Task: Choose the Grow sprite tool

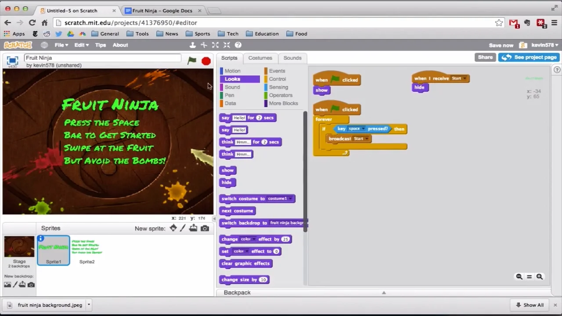Action: click(x=215, y=45)
